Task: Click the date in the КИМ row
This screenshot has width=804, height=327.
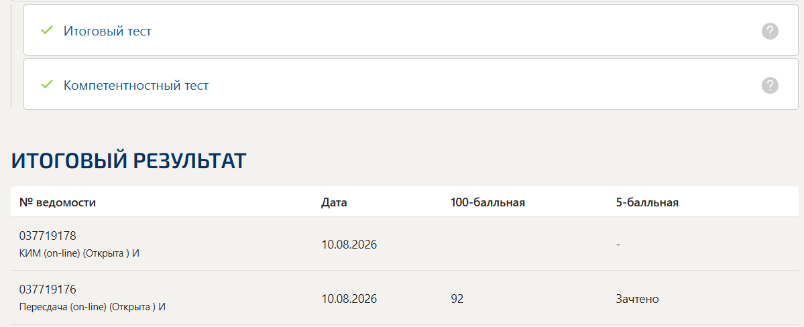Action: tap(349, 245)
